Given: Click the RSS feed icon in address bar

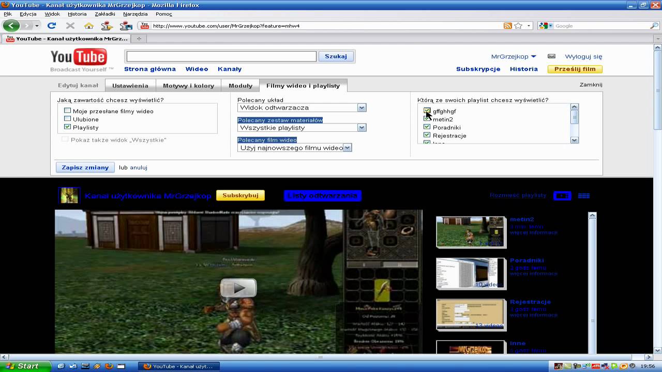Looking at the screenshot, I should coord(508,25).
